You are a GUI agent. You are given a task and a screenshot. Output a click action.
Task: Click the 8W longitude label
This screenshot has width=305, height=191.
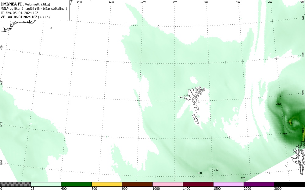click(175, 2)
